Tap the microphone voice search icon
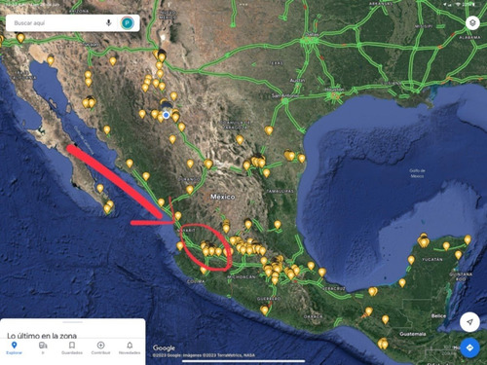Viewport: 487px width, 365px height. coord(109,22)
